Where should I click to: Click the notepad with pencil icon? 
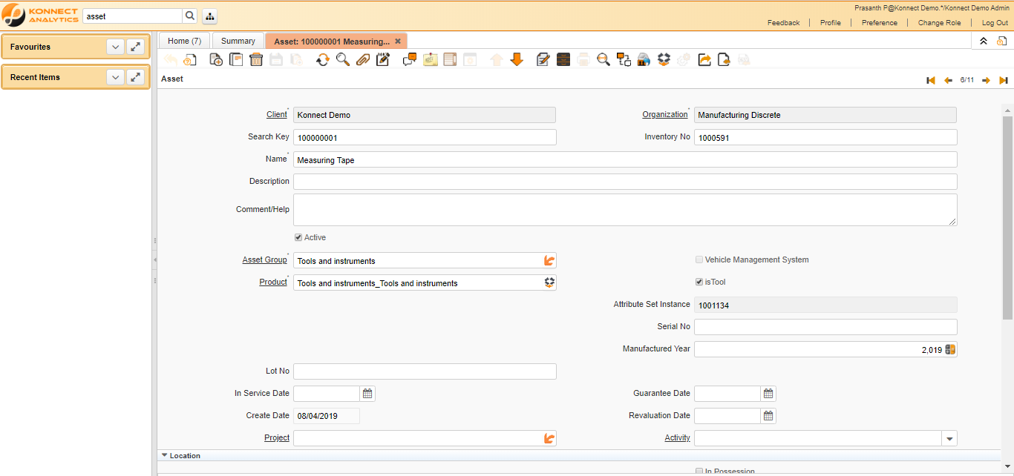[x=383, y=59]
